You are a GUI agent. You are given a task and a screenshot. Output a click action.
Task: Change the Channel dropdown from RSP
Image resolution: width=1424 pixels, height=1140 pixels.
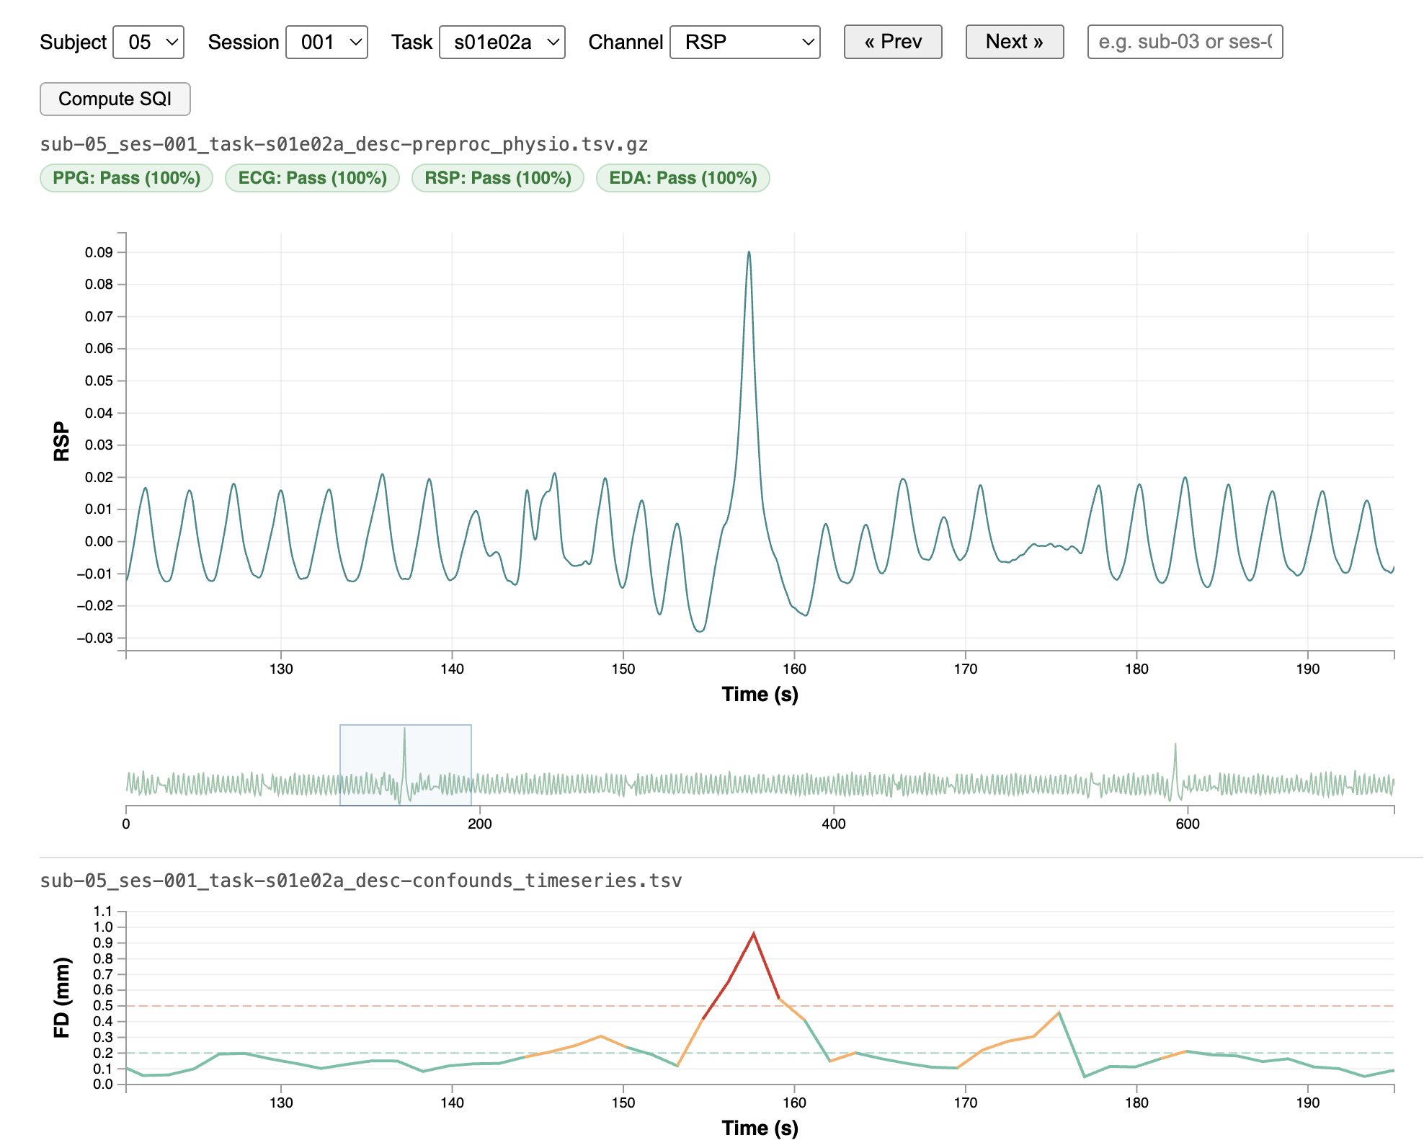pos(744,43)
